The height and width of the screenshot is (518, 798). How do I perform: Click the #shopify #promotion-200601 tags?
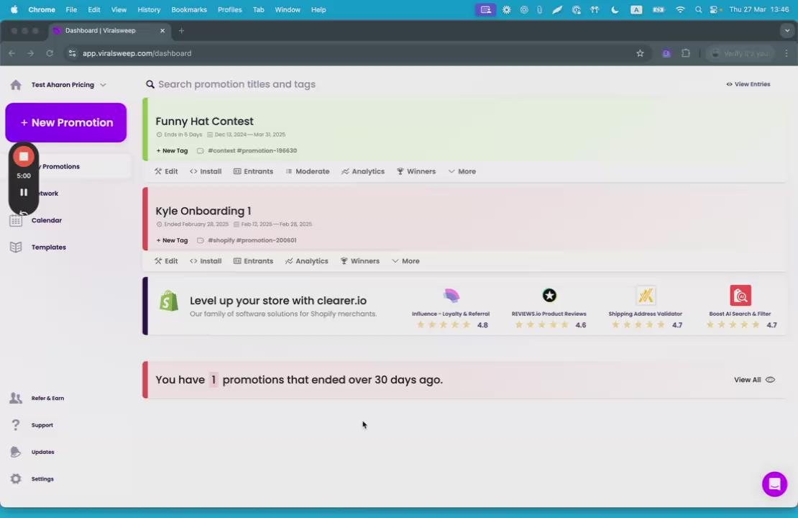pos(252,240)
